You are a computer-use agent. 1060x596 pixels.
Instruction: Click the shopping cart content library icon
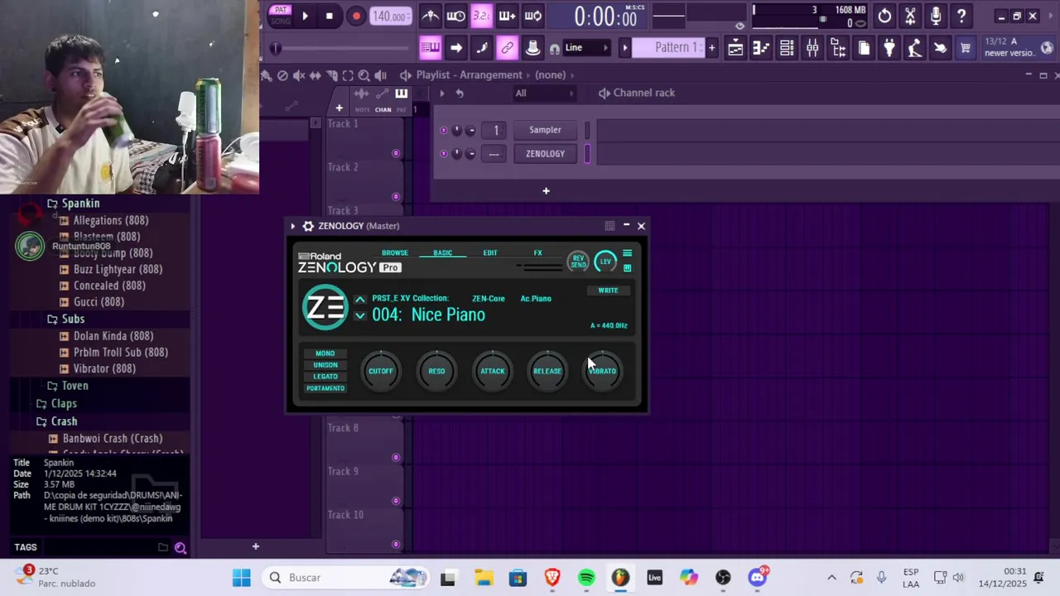pyautogui.click(x=966, y=48)
